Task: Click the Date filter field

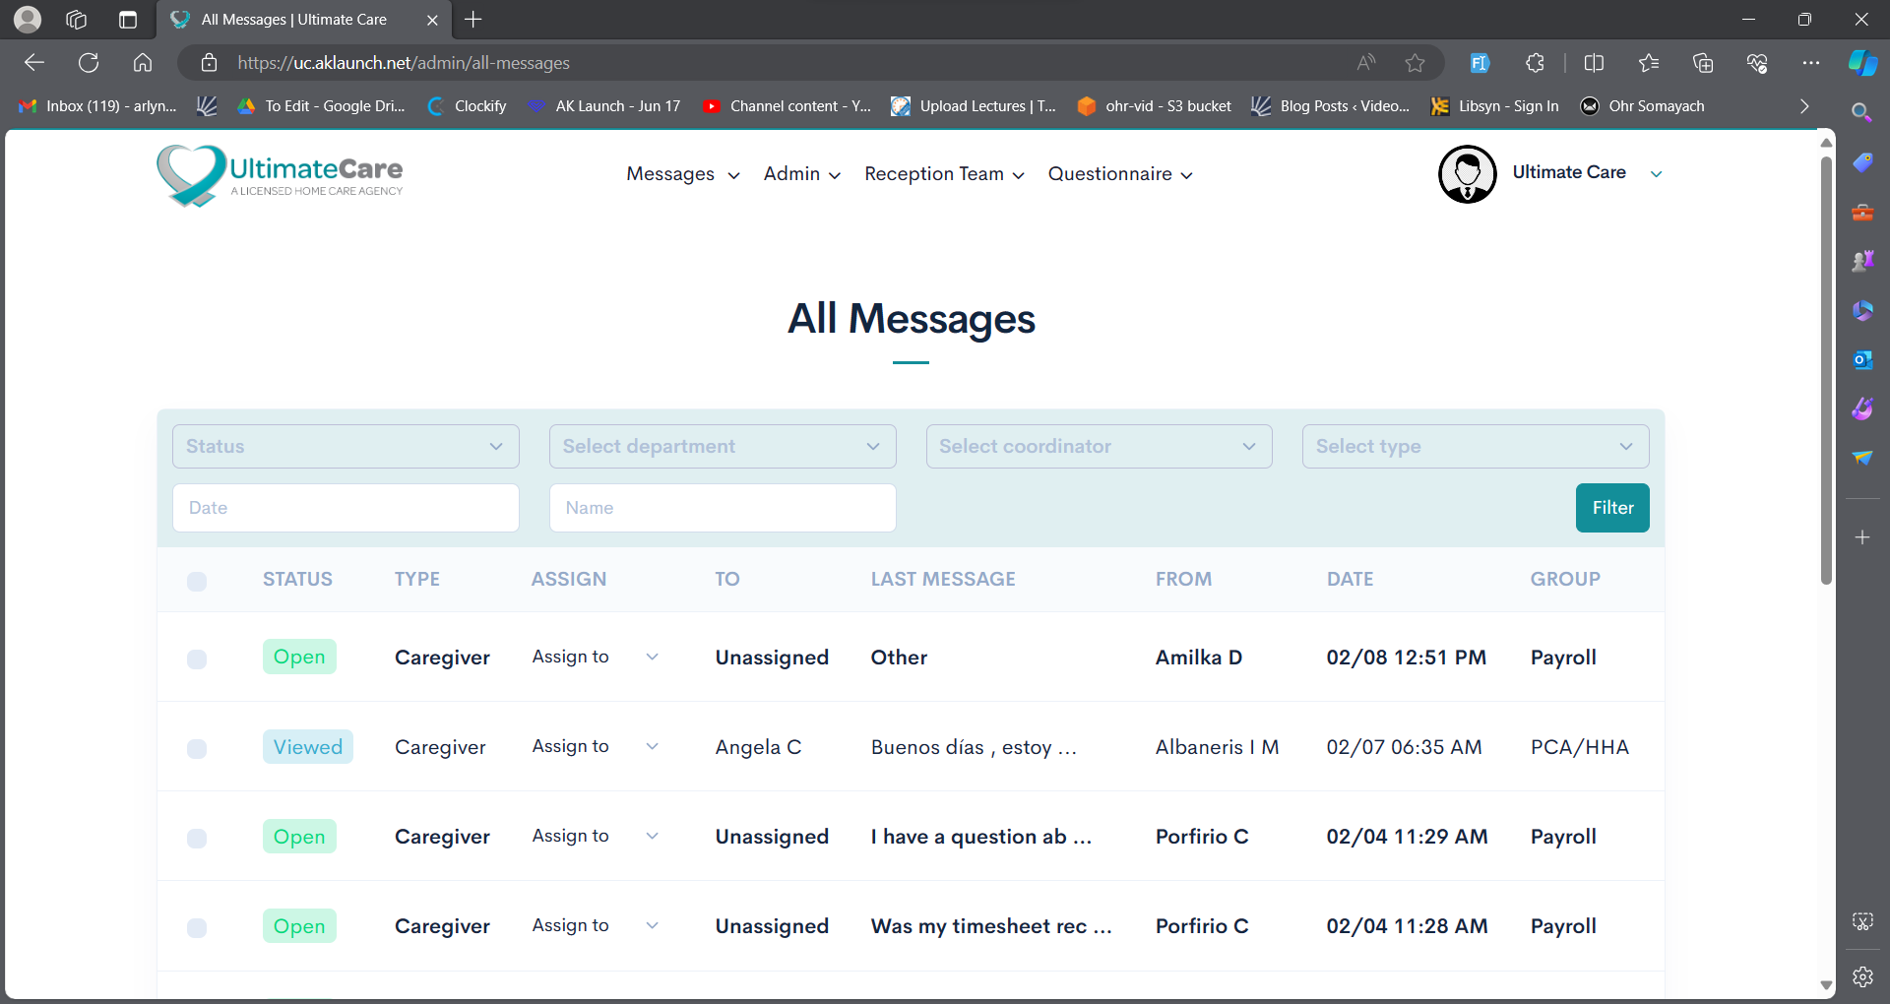Action: point(346,508)
